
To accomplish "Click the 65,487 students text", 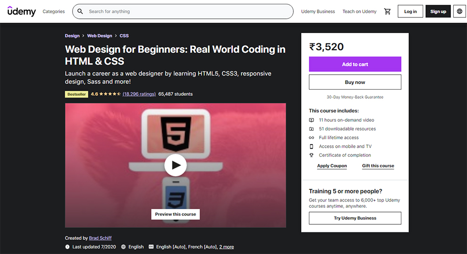I will pyautogui.click(x=175, y=94).
